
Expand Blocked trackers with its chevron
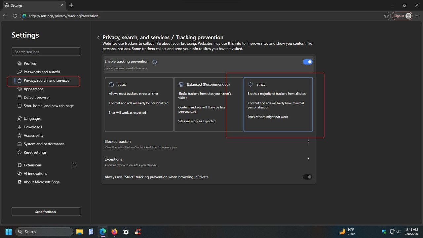point(308,141)
